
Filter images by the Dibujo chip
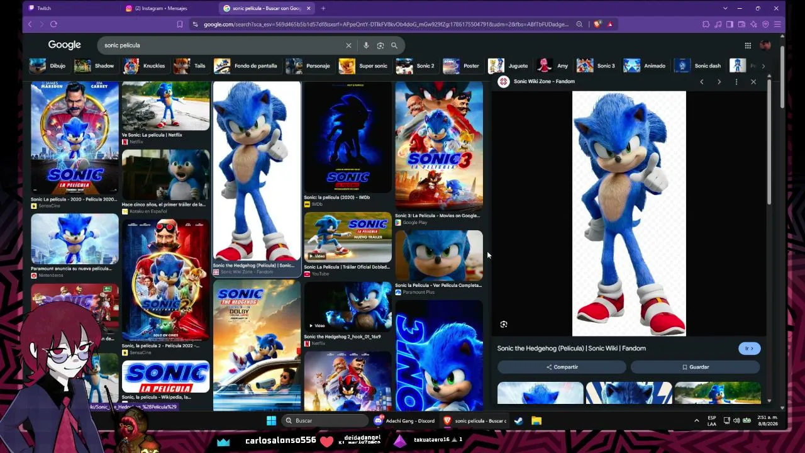click(x=48, y=66)
